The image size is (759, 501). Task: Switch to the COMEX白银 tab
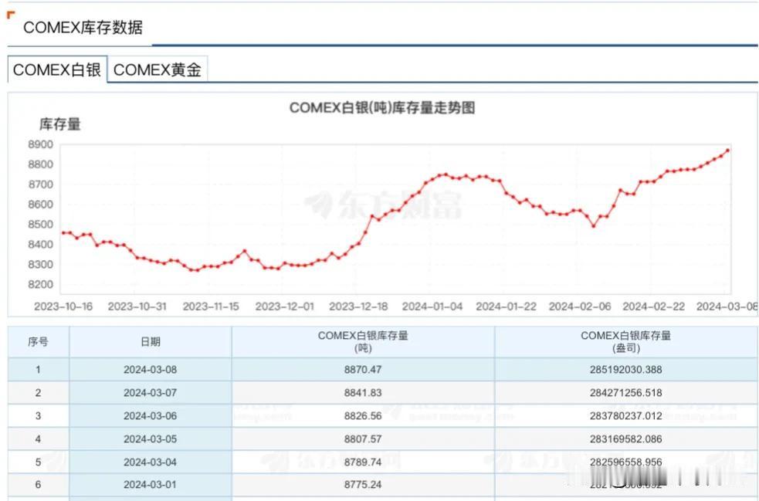pyautogui.click(x=57, y=69)
